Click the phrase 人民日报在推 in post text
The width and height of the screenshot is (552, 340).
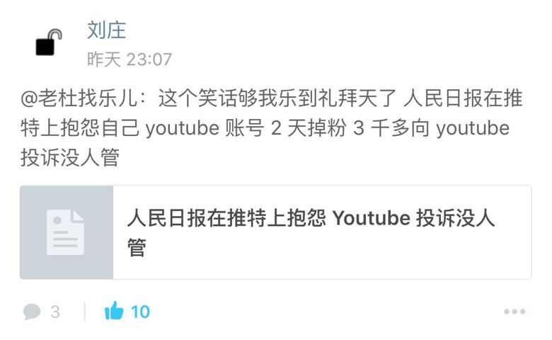pyautogui.click(x=463, y=98)
